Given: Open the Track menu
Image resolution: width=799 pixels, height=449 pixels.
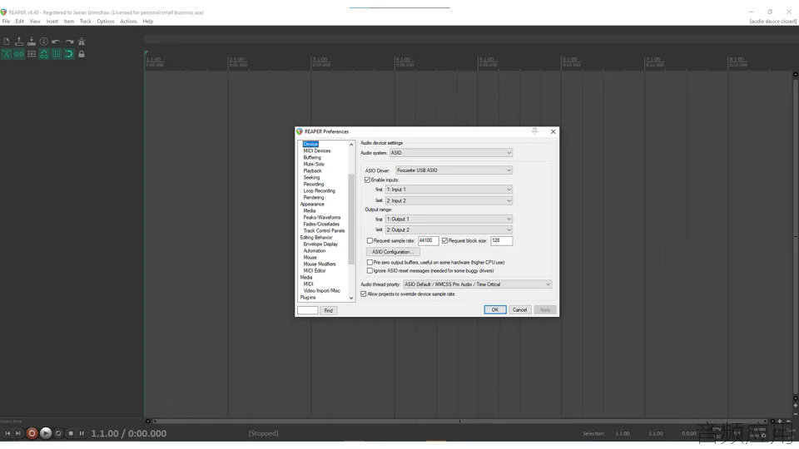Looking at the screenshot, I should coord(85,22).
